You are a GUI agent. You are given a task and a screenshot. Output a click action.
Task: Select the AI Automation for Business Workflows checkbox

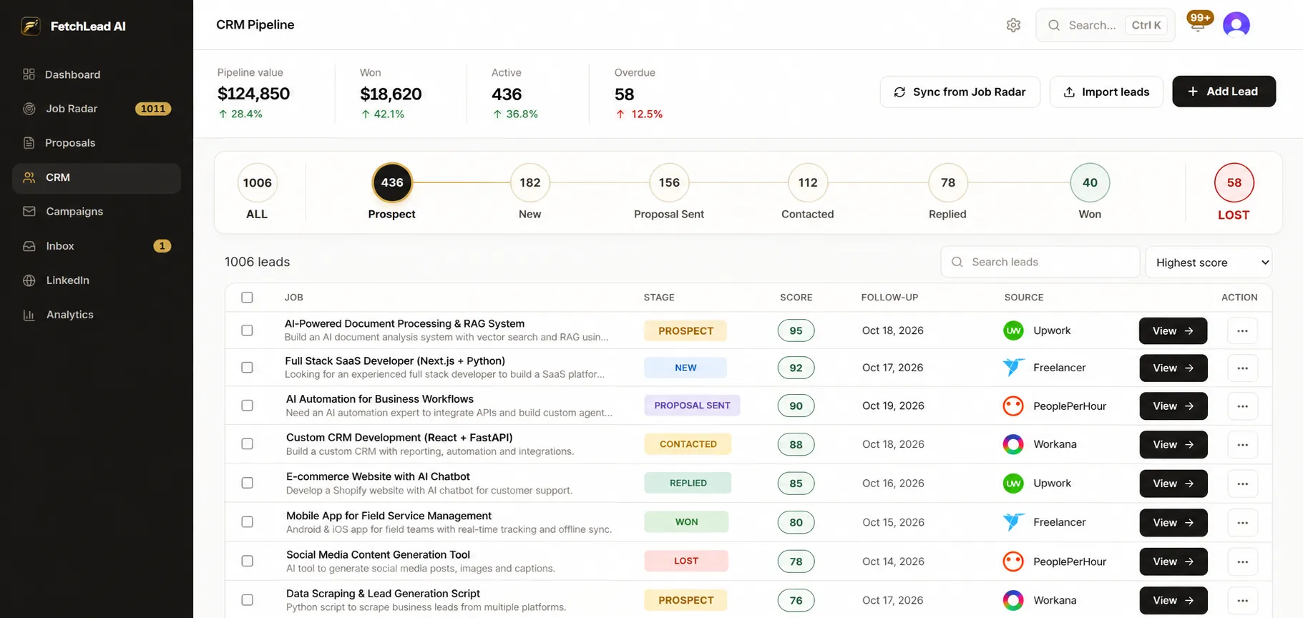pyautogui.click(x=247, y=406)
